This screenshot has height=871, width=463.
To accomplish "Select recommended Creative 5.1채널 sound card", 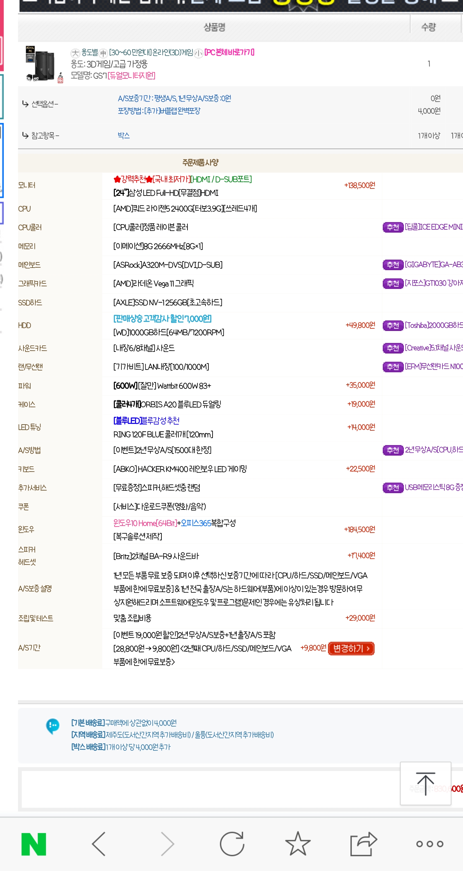I will (434, 348).
